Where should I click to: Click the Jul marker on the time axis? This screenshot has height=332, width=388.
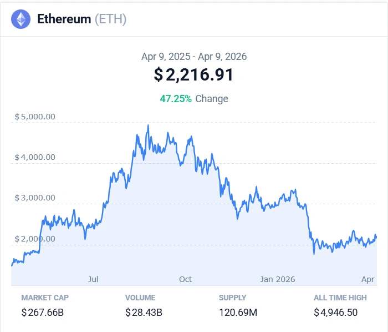[94, 279]
